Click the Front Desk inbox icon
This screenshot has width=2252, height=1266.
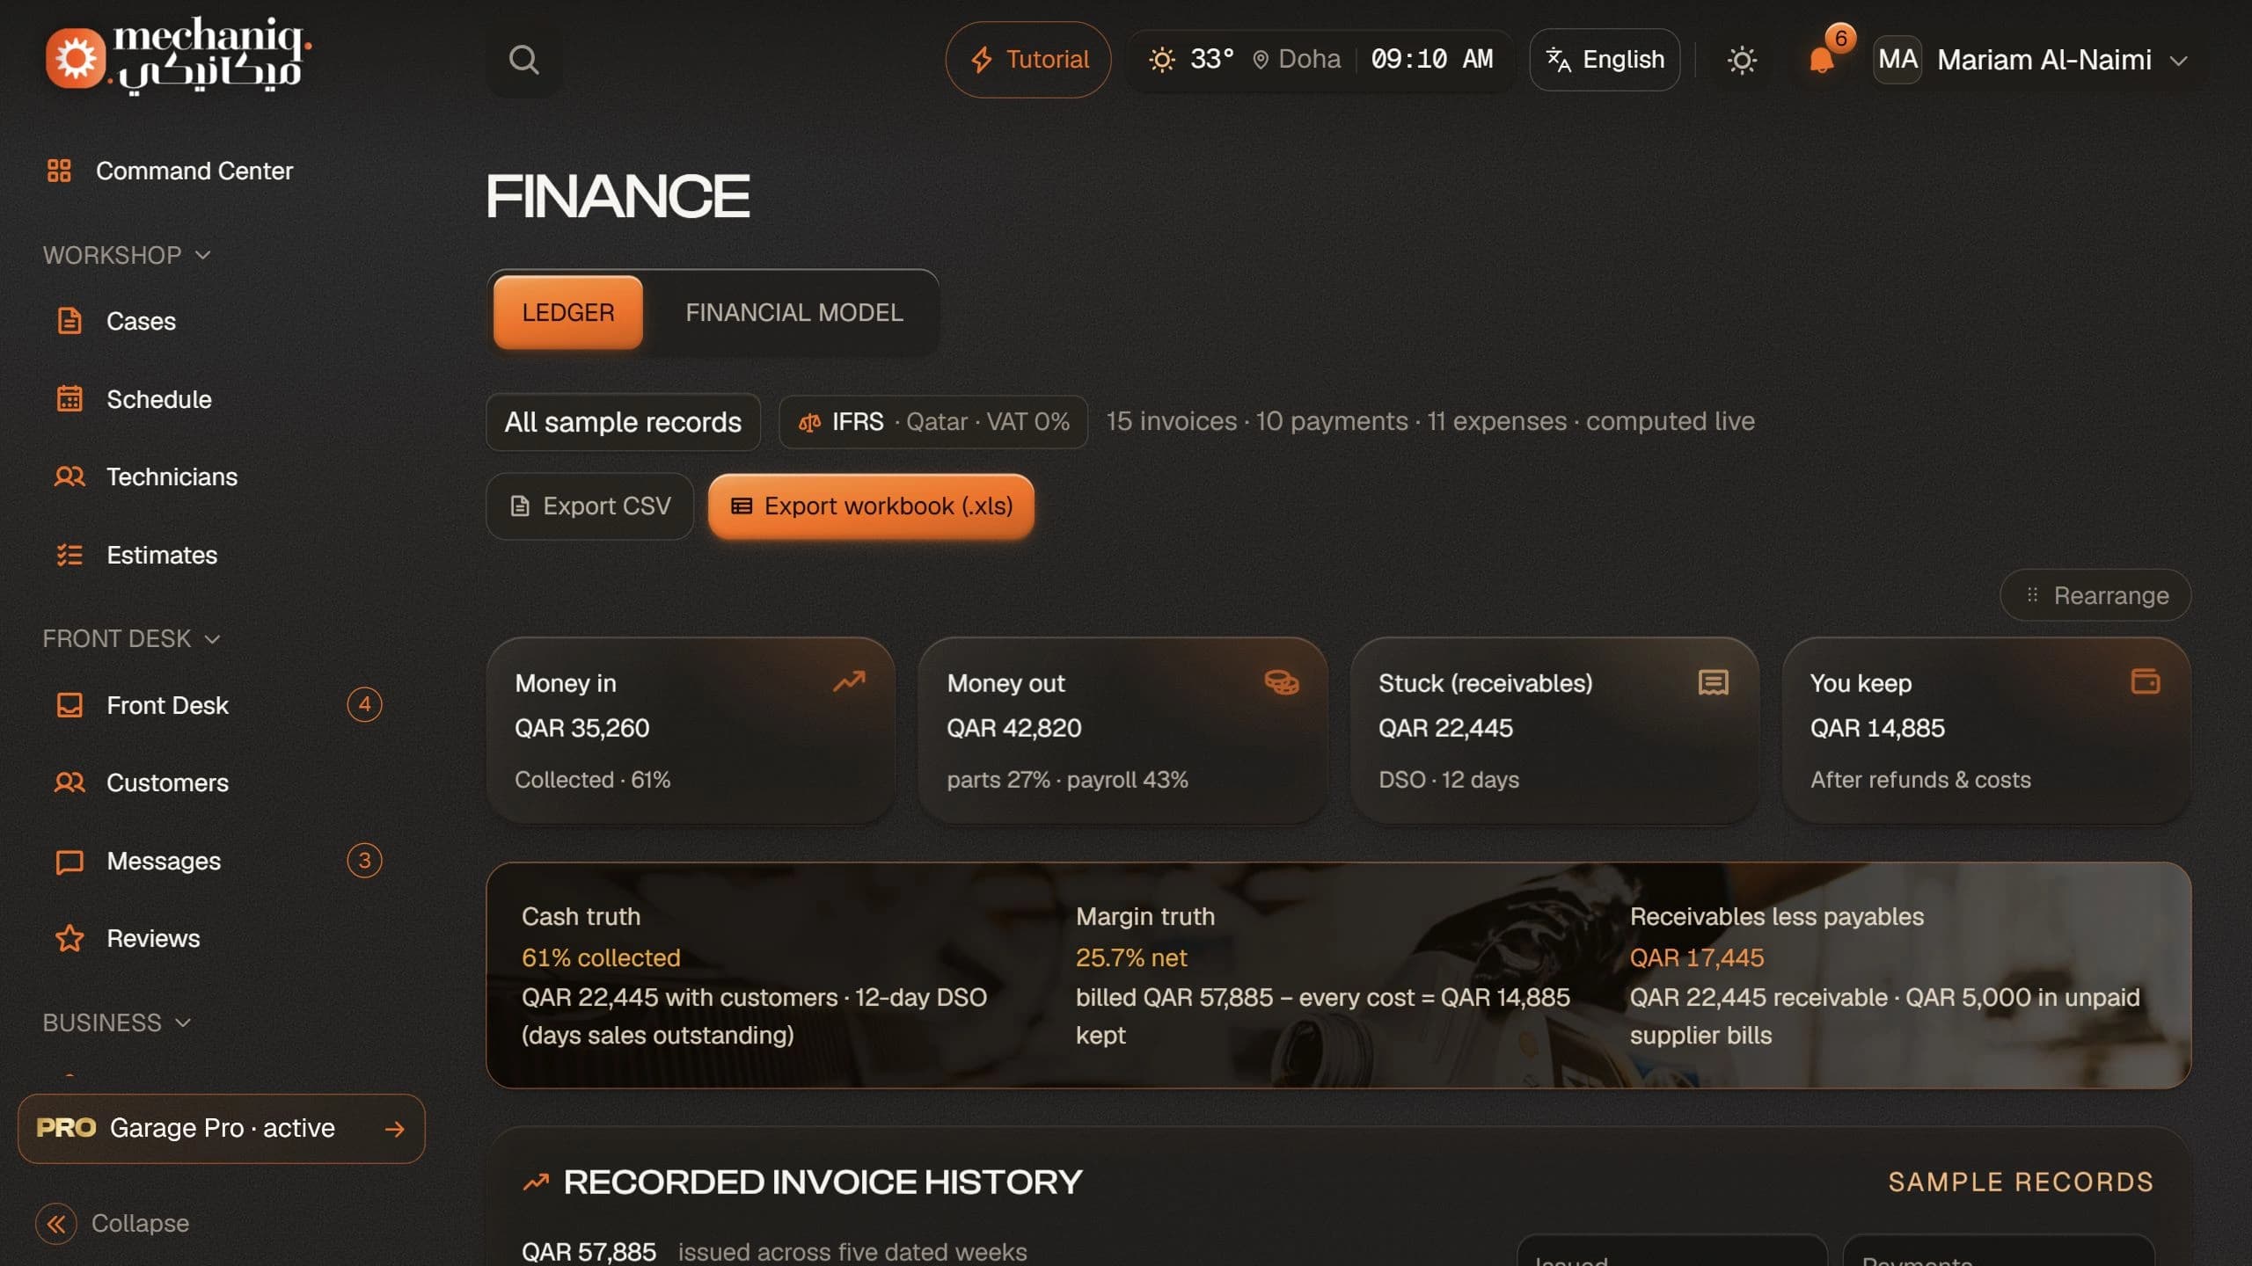[x=69, y=705]
